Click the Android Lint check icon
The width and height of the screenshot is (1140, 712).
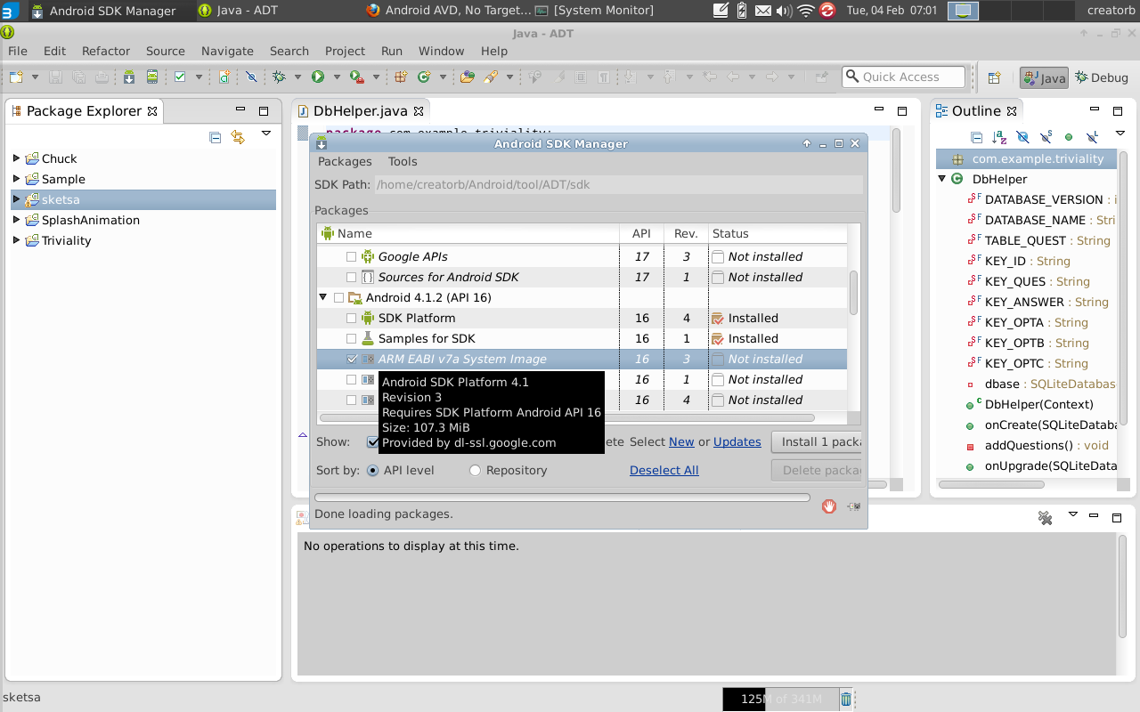[180, 77]
